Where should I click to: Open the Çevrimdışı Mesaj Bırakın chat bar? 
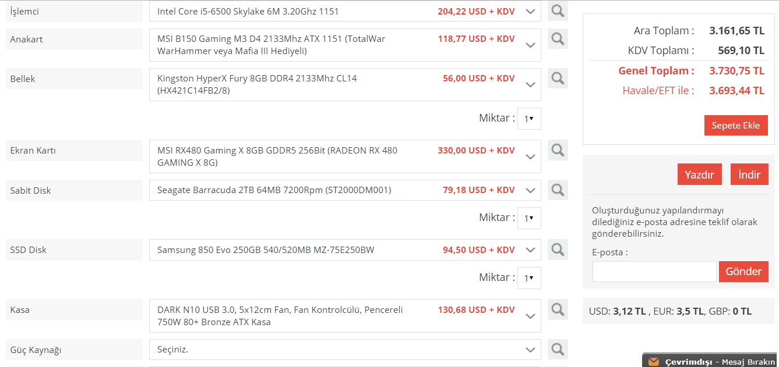click(x=710, y=361)
